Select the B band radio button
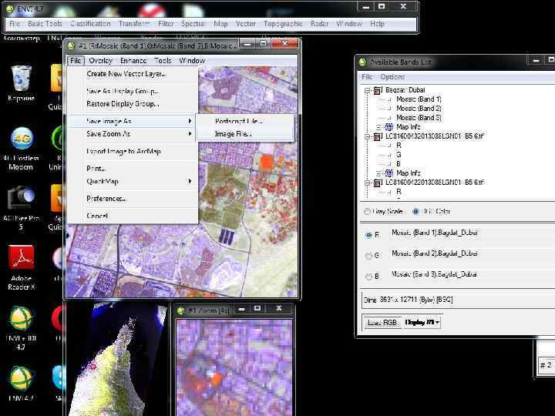 pyautogui.click(x=368, y=277)
